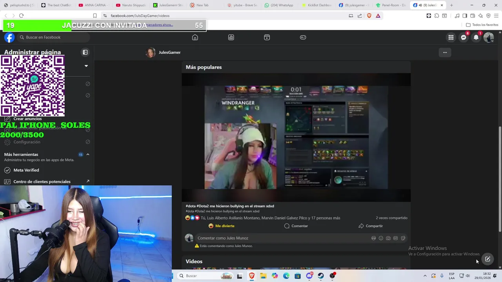Open the JulesGamer page name

(169, 52)
